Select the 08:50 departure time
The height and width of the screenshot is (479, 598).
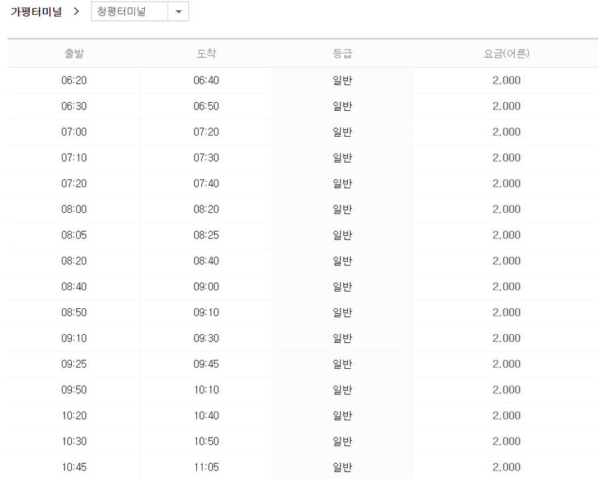coord(74,313)
